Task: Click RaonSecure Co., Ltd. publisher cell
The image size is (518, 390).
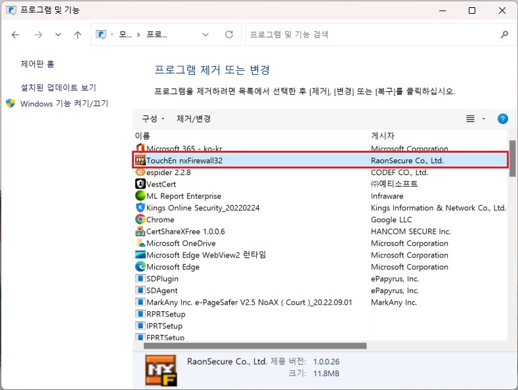Action: [407, 161]
